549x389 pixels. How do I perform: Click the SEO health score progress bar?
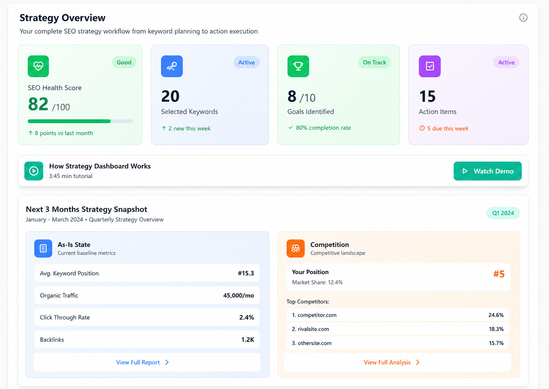coord(80,121)
